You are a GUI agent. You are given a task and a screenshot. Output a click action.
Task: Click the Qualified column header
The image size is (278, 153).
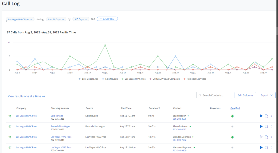click(235, 108)
